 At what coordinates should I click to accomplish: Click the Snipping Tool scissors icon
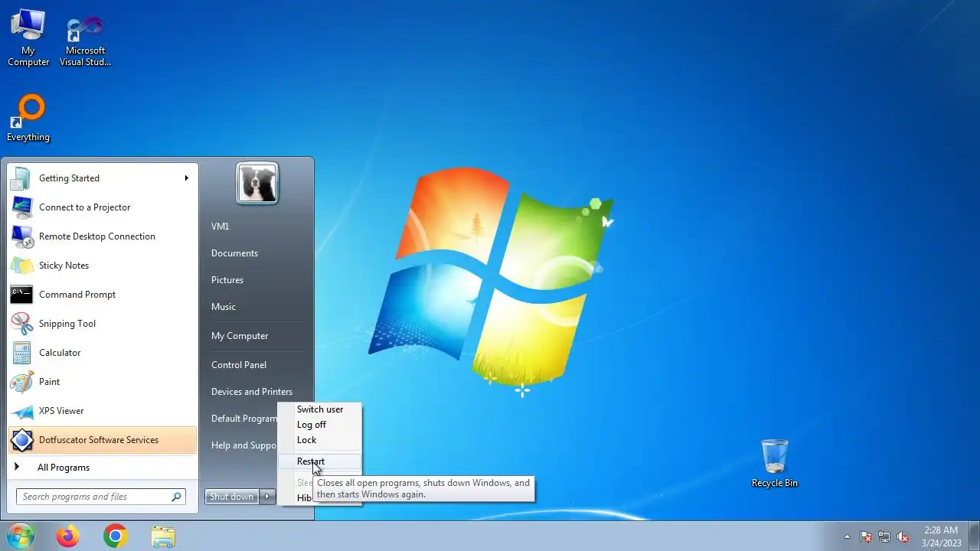point(21,324)
